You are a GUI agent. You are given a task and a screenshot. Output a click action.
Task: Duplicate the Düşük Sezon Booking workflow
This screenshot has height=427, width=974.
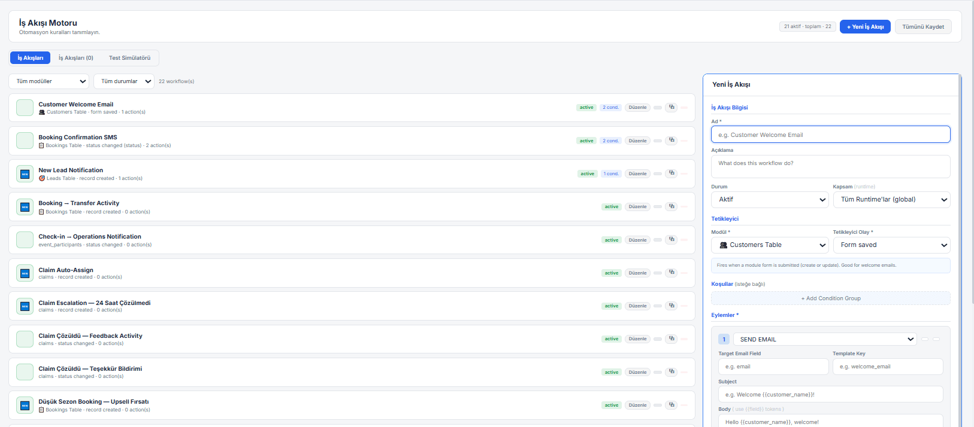coord(671,405)
